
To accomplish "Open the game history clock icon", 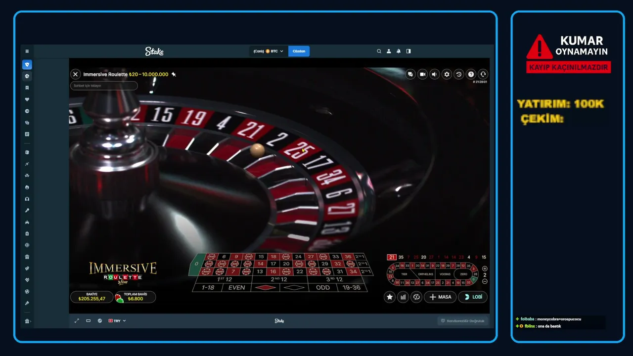I will coord(459,74).
